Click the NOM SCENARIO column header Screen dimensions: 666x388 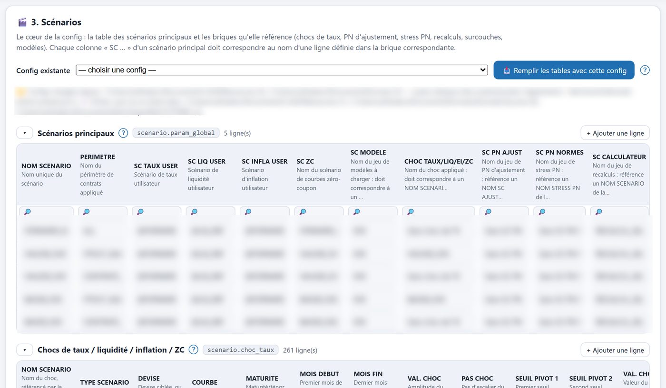(x=46, y=166)
